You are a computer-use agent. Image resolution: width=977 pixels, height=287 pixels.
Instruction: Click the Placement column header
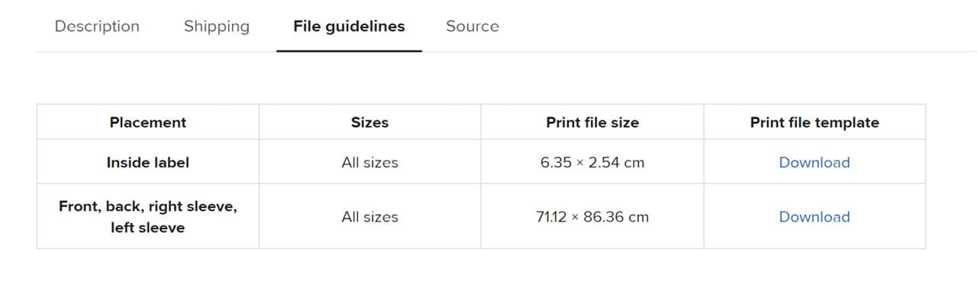click(148, 123)
